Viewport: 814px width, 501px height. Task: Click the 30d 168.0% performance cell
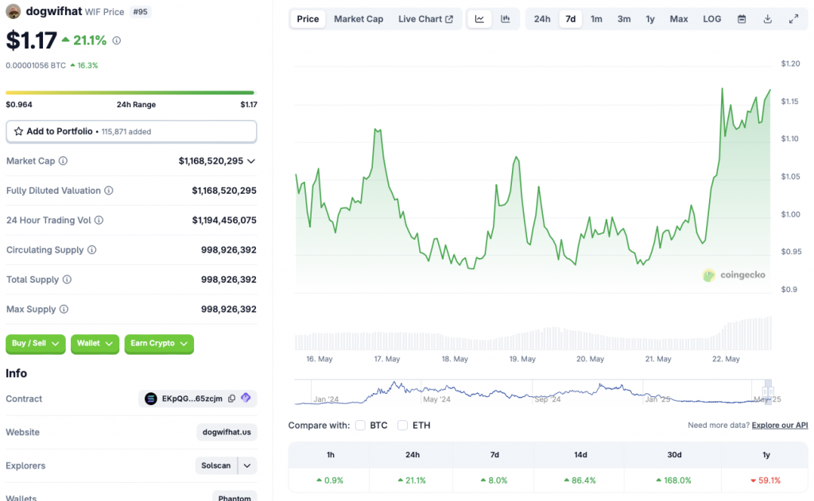[x=673, y=480]
